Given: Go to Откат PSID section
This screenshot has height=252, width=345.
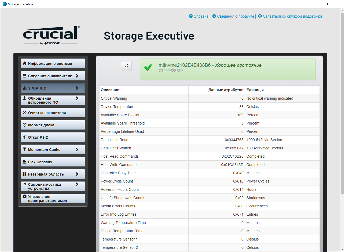Looking at the screenshot, I should click(53, 137).
